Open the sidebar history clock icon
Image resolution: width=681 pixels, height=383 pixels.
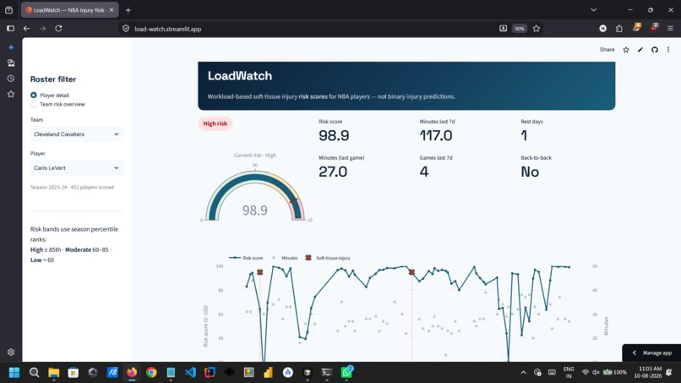[11, 79]
